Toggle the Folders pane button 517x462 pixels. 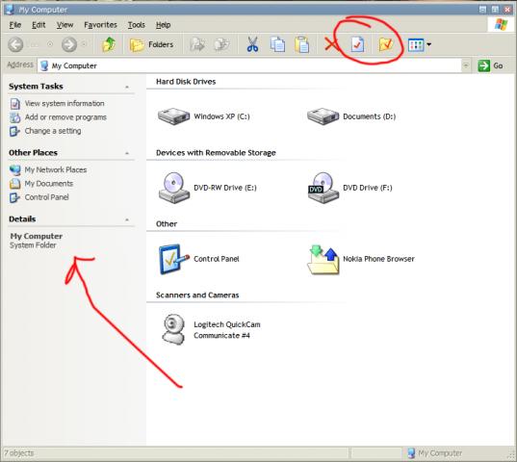[152, 44]
